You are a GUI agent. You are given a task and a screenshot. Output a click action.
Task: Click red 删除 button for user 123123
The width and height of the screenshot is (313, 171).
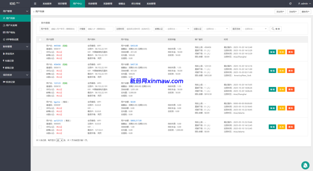tap(291, 89)
